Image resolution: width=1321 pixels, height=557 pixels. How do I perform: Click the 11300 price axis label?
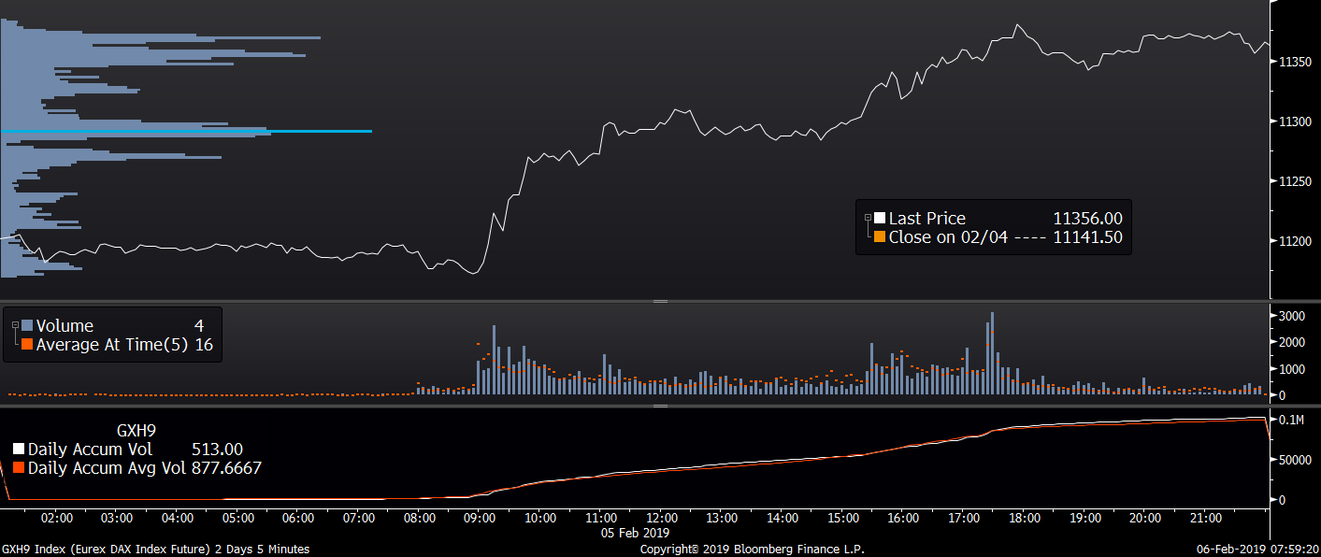(1295, 121)
